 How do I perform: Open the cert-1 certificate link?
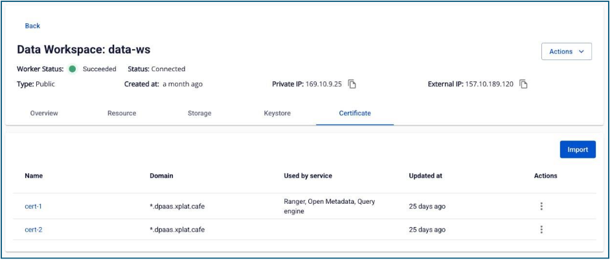34,206
